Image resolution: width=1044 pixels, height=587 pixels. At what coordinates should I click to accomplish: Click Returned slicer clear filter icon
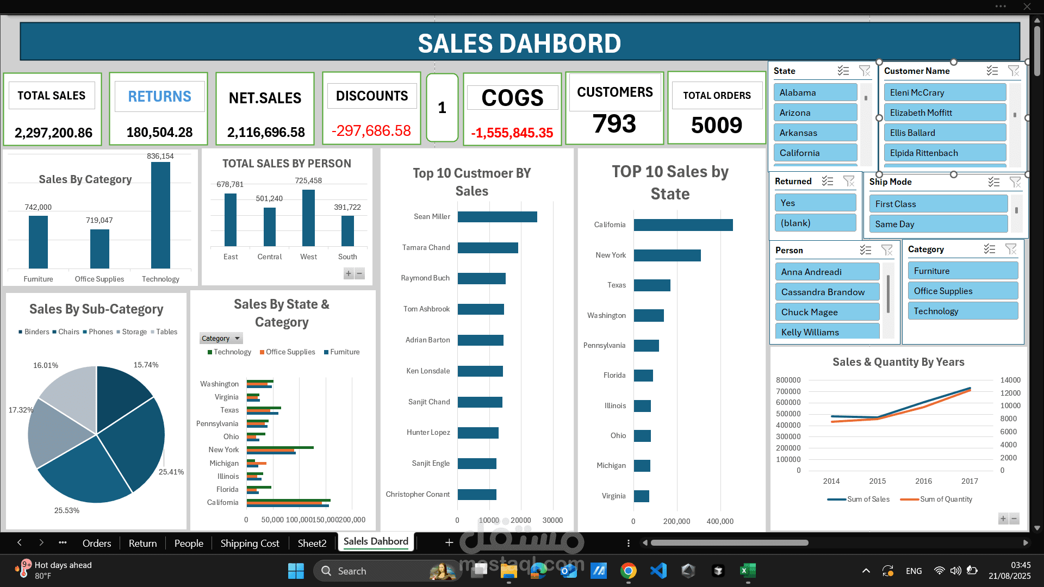point(849,181)
